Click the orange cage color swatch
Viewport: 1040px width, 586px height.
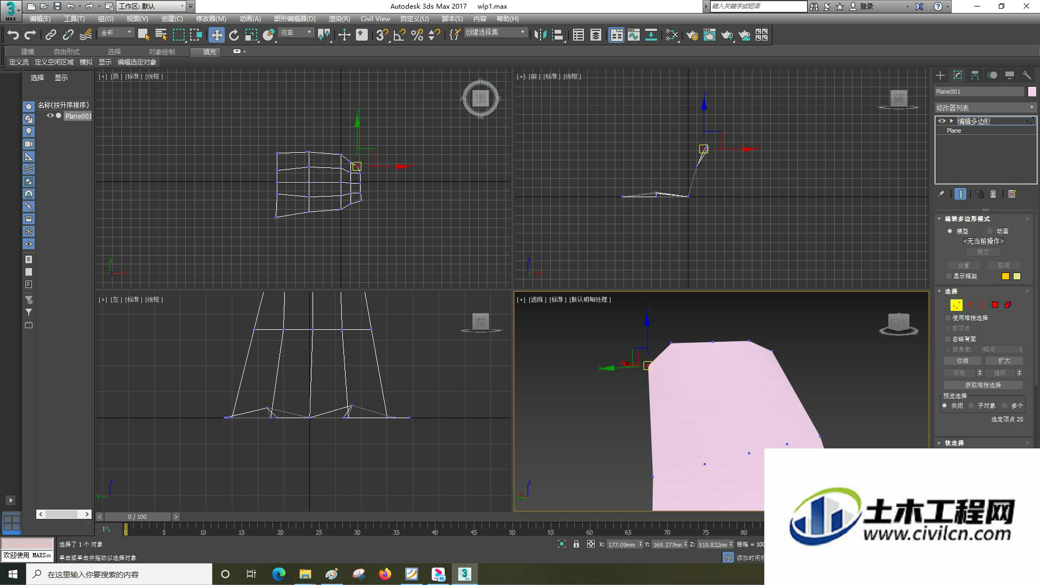[1005, 276]
